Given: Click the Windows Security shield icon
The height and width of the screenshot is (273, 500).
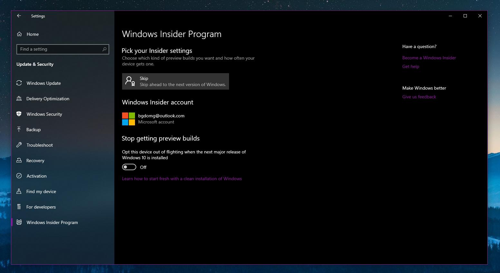Looking at the screenshot, I should click(19, 114).
